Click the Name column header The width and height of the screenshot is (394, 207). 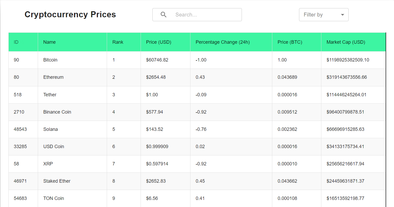pos(72,42)
